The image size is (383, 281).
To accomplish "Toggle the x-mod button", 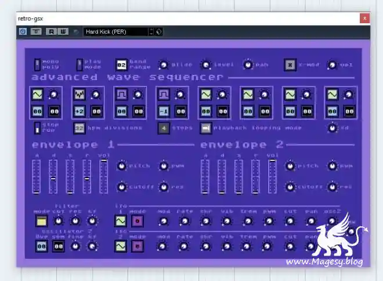I will 290,65.
